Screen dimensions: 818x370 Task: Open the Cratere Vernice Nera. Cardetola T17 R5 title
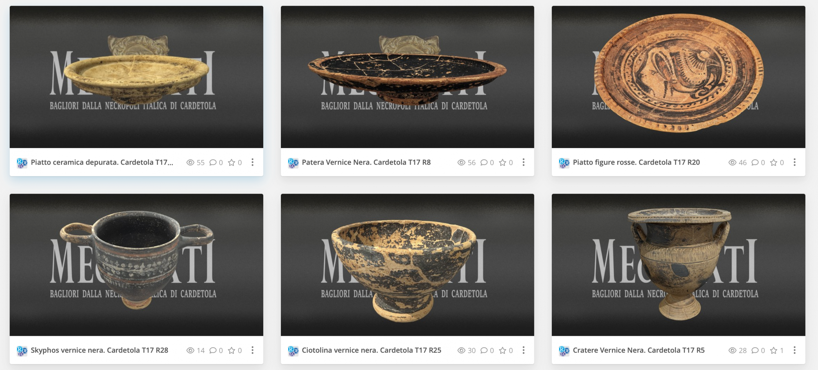[639, 350]
